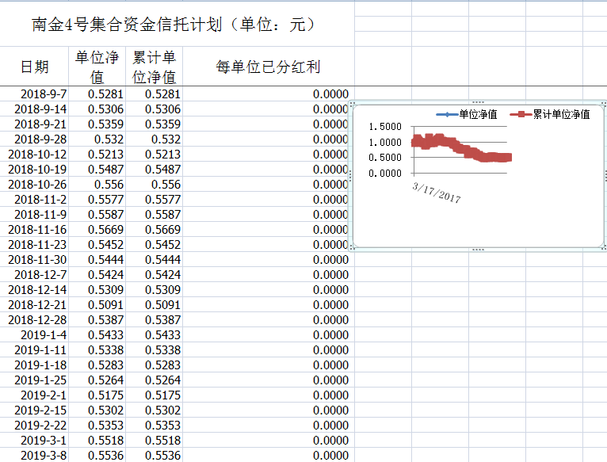
Task: Click the 3/17/2017 horizontal axis label
Action: 437,193
